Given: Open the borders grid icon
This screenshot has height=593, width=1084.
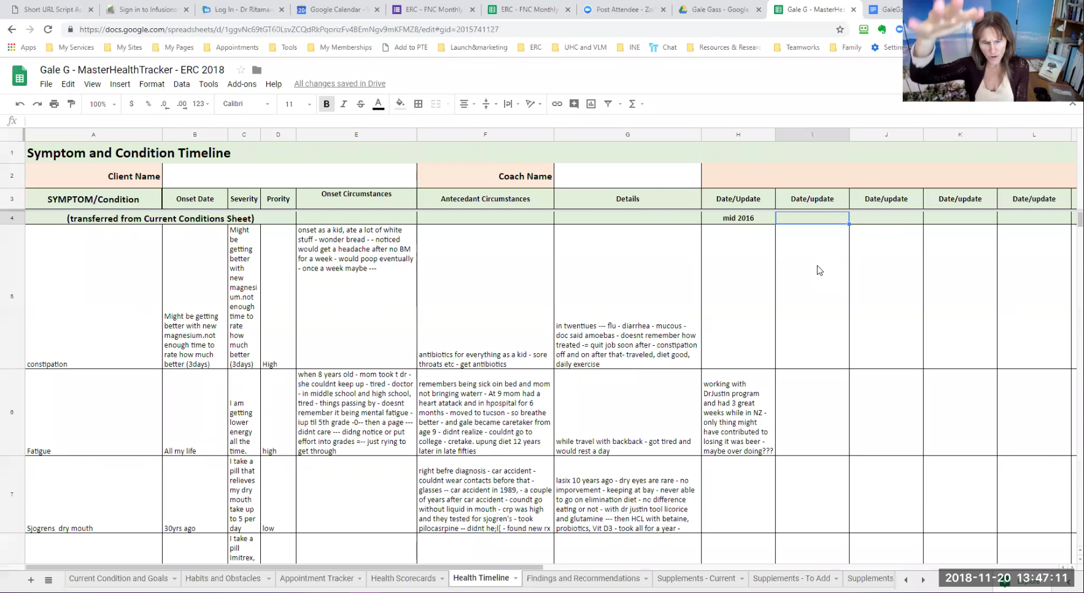Looking at the screenshot, I should (419, 104).
